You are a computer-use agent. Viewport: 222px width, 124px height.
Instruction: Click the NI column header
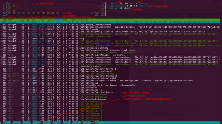point(28,20)
